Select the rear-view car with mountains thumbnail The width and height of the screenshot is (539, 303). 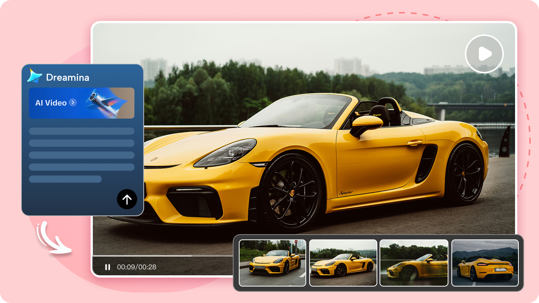pyautogui.click(x=485, y=263)
